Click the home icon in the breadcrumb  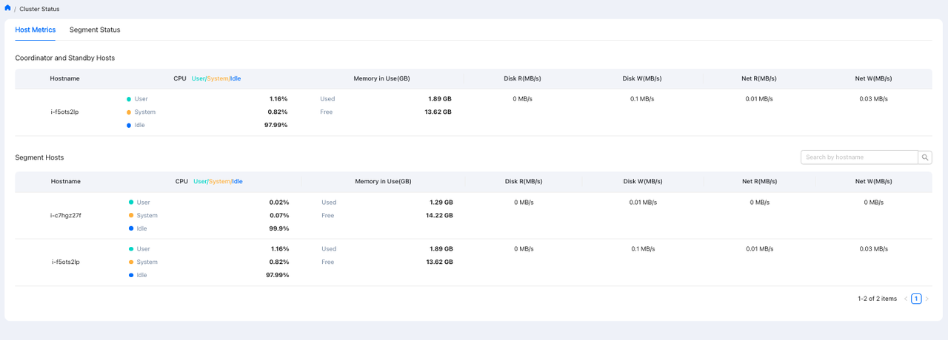pyautogui.click(x=7, y=8)
